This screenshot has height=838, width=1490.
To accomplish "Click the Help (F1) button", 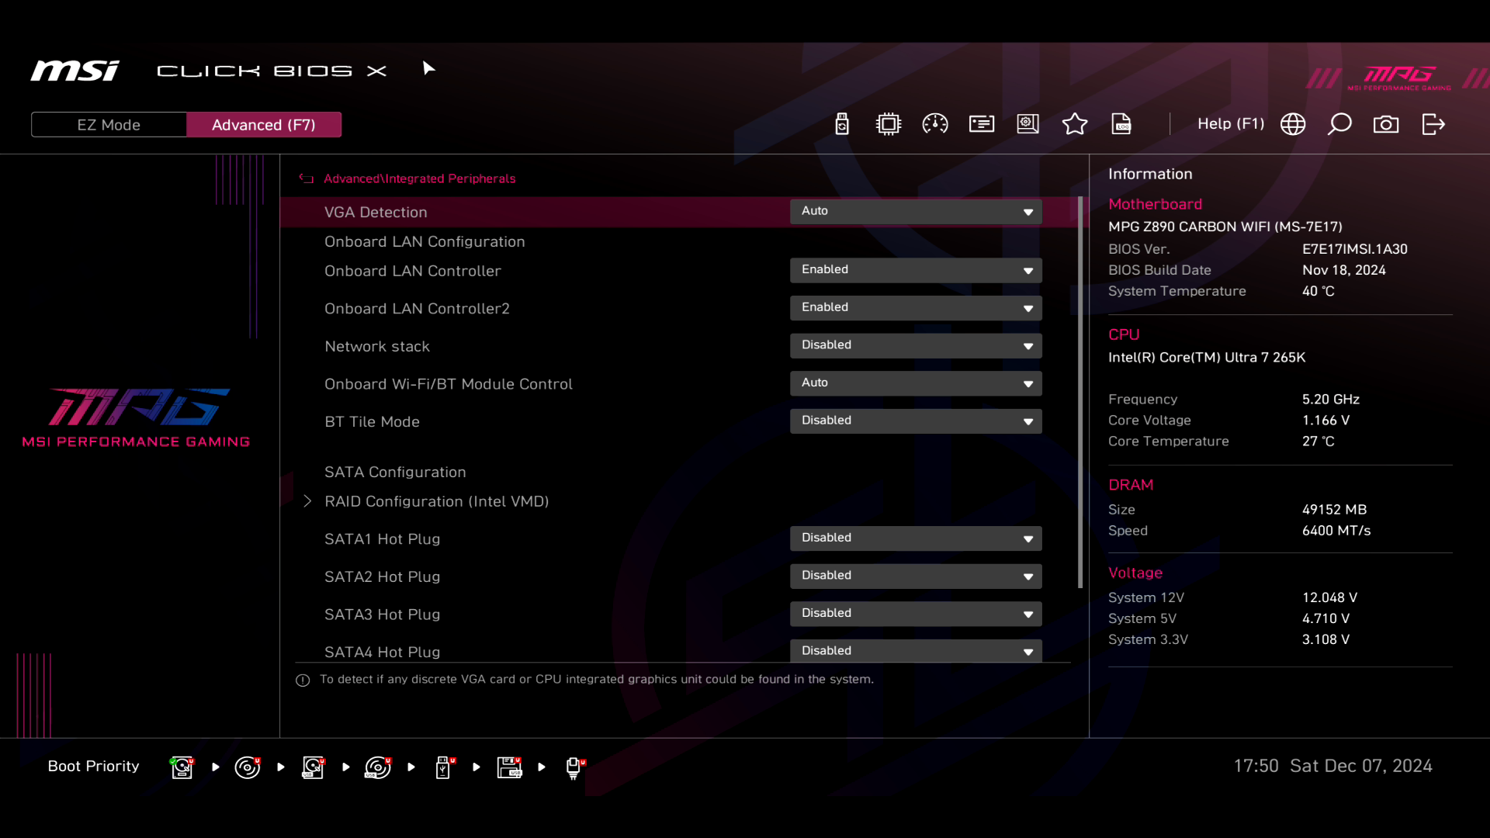I will (1230, 124).
